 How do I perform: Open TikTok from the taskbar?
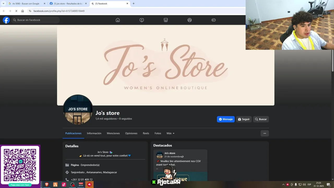click(x=64, y=185)
